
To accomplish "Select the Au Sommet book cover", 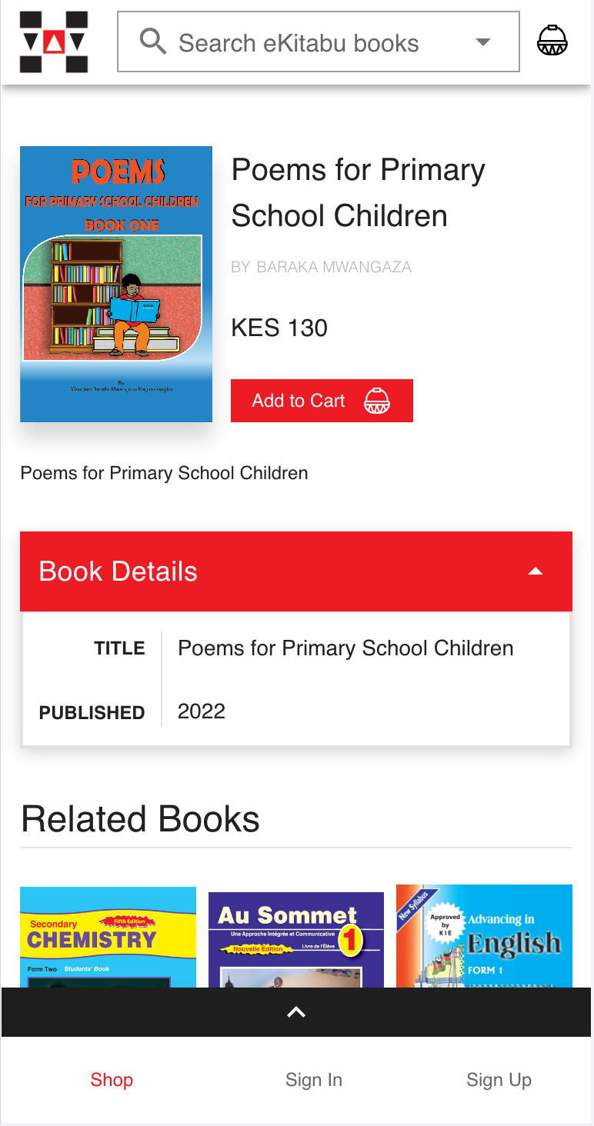I will (295, 936).
